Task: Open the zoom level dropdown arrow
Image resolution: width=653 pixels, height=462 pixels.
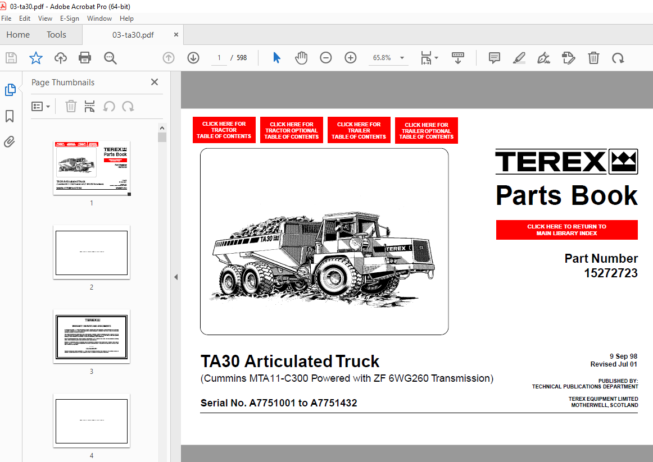Action: pyautogui.click(x=402, y=58)
